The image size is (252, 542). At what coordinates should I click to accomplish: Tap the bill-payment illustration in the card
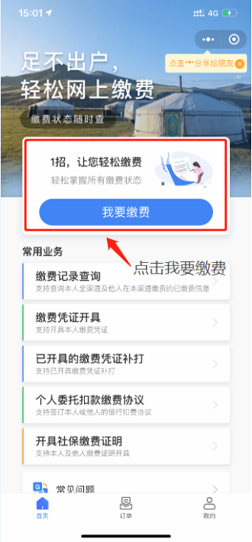tap(183, 169)
